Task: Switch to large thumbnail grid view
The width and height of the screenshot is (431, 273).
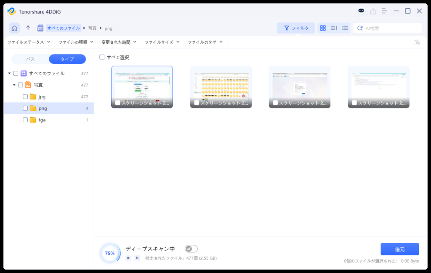Action: [322, 28]
